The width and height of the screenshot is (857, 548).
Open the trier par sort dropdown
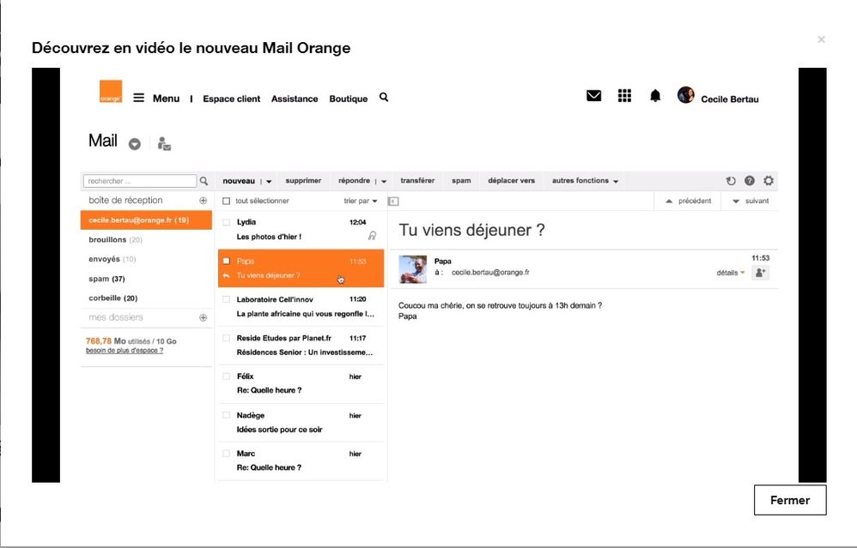(360, 201)
